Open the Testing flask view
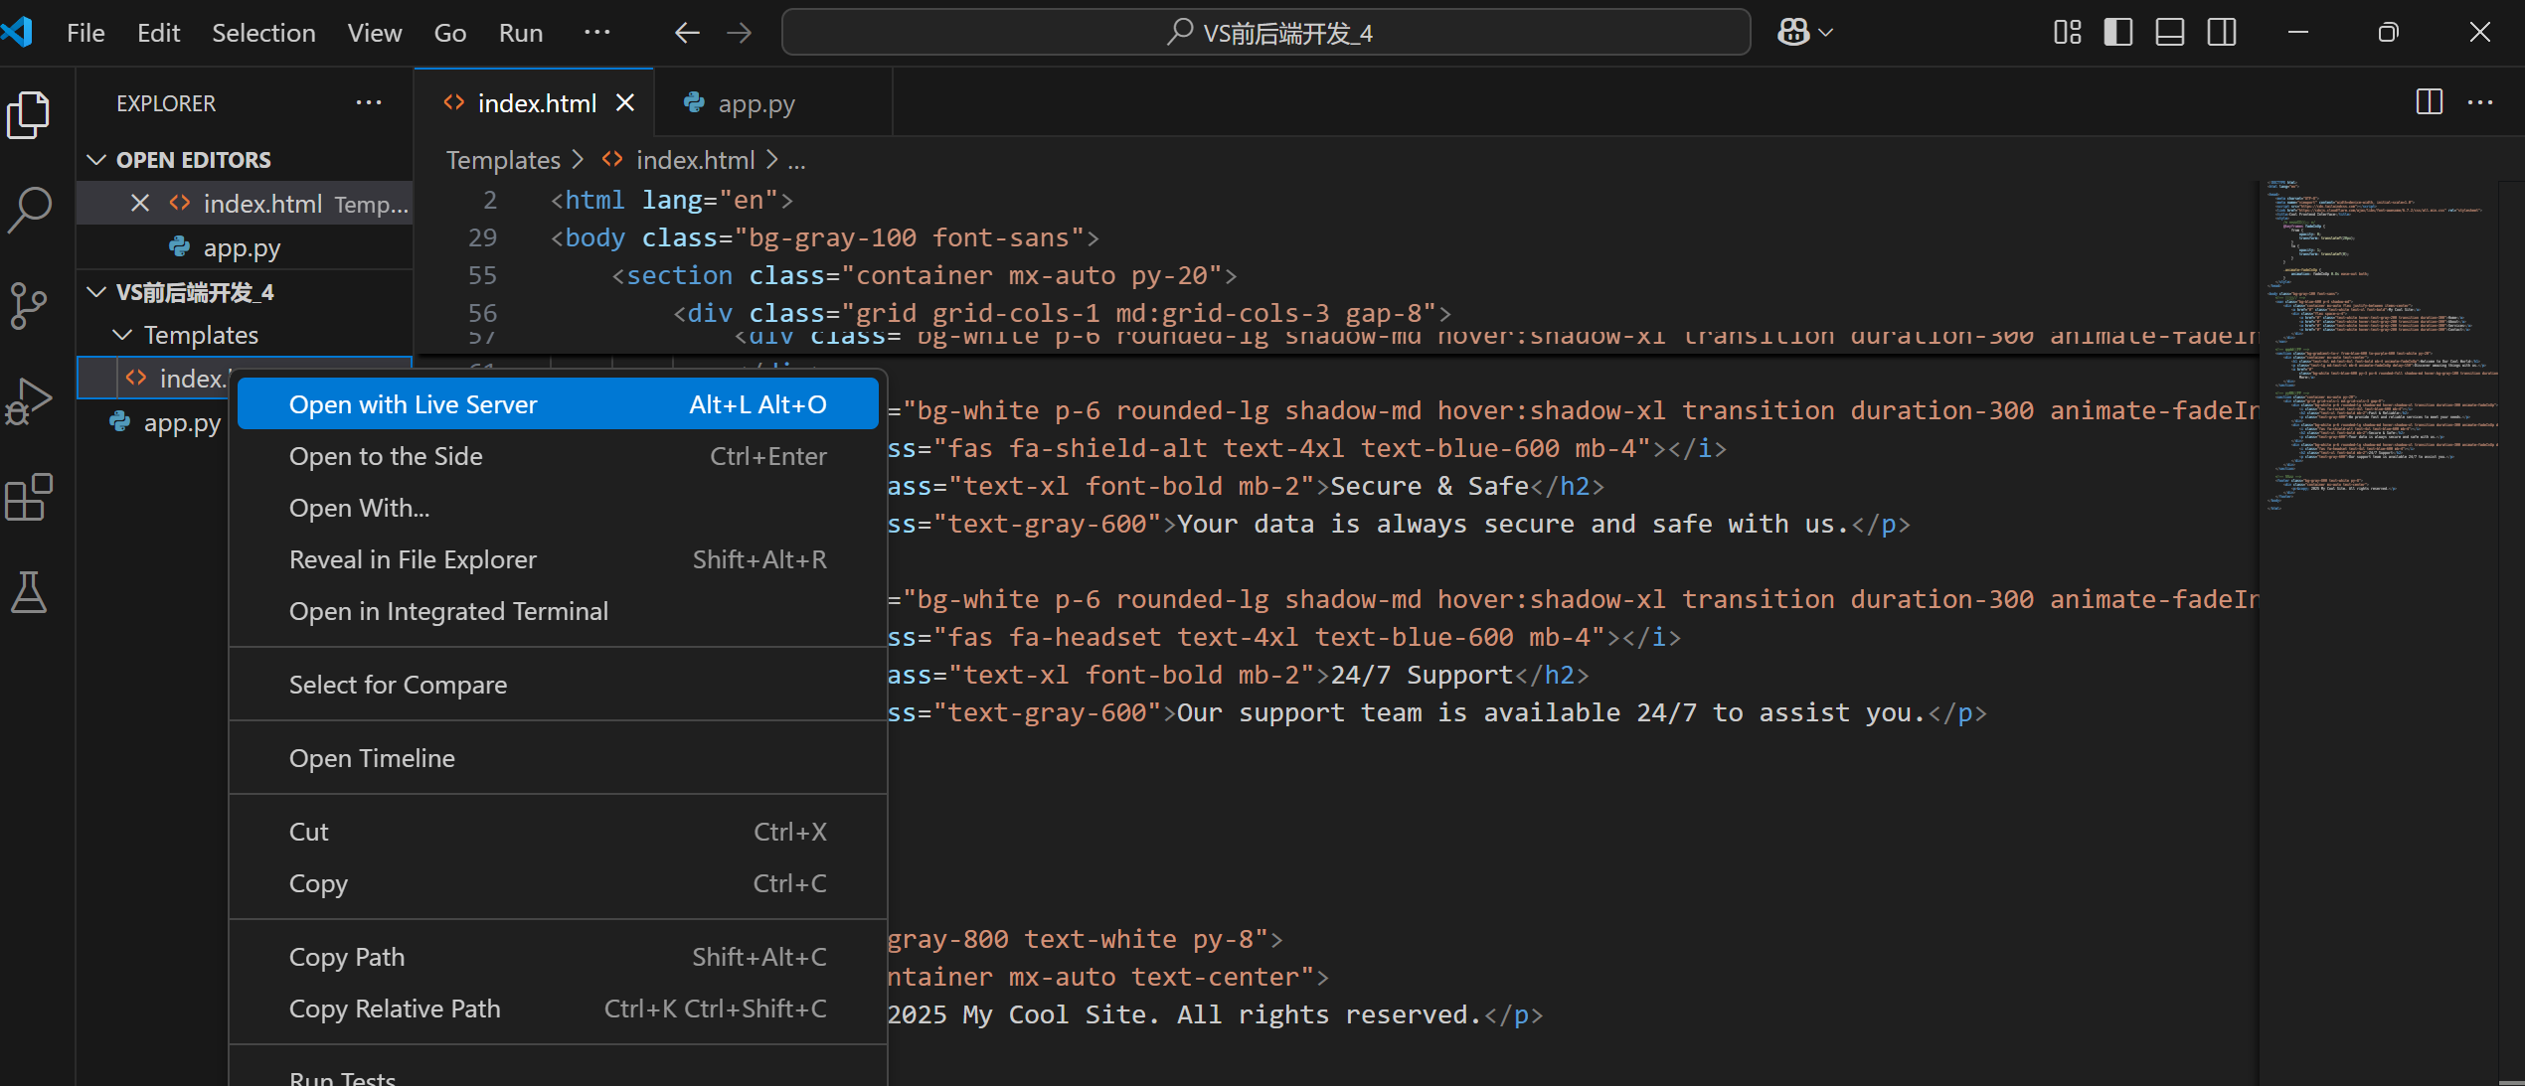 click(30, 592)
